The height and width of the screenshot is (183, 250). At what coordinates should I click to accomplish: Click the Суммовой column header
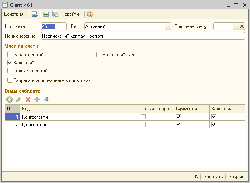click(x=192, y=109)
